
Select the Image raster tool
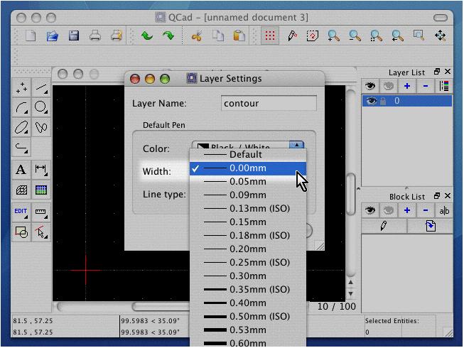pyautogui.click(x=41, y=190)
